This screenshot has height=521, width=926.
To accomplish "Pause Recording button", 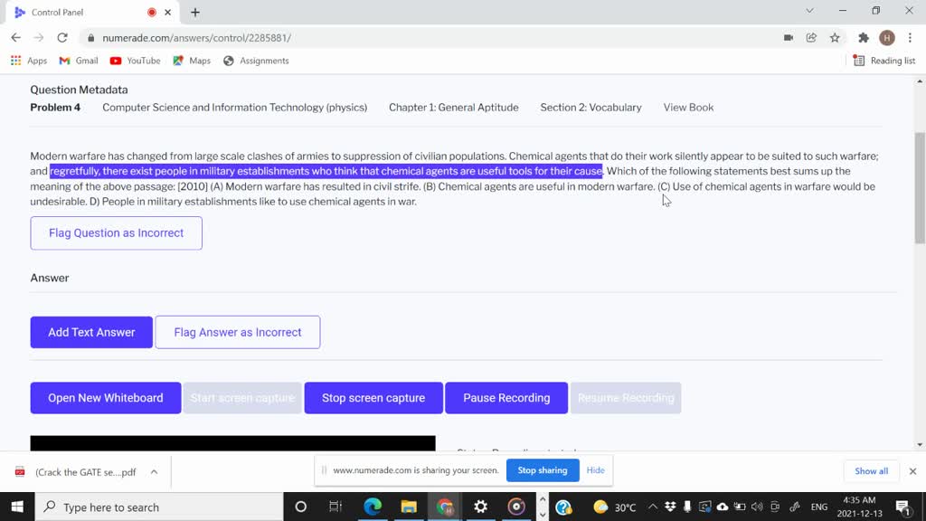I will click(506, 398).
